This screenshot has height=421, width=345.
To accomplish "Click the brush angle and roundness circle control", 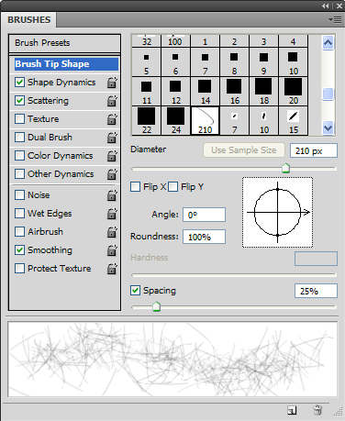I will point(277,212).
